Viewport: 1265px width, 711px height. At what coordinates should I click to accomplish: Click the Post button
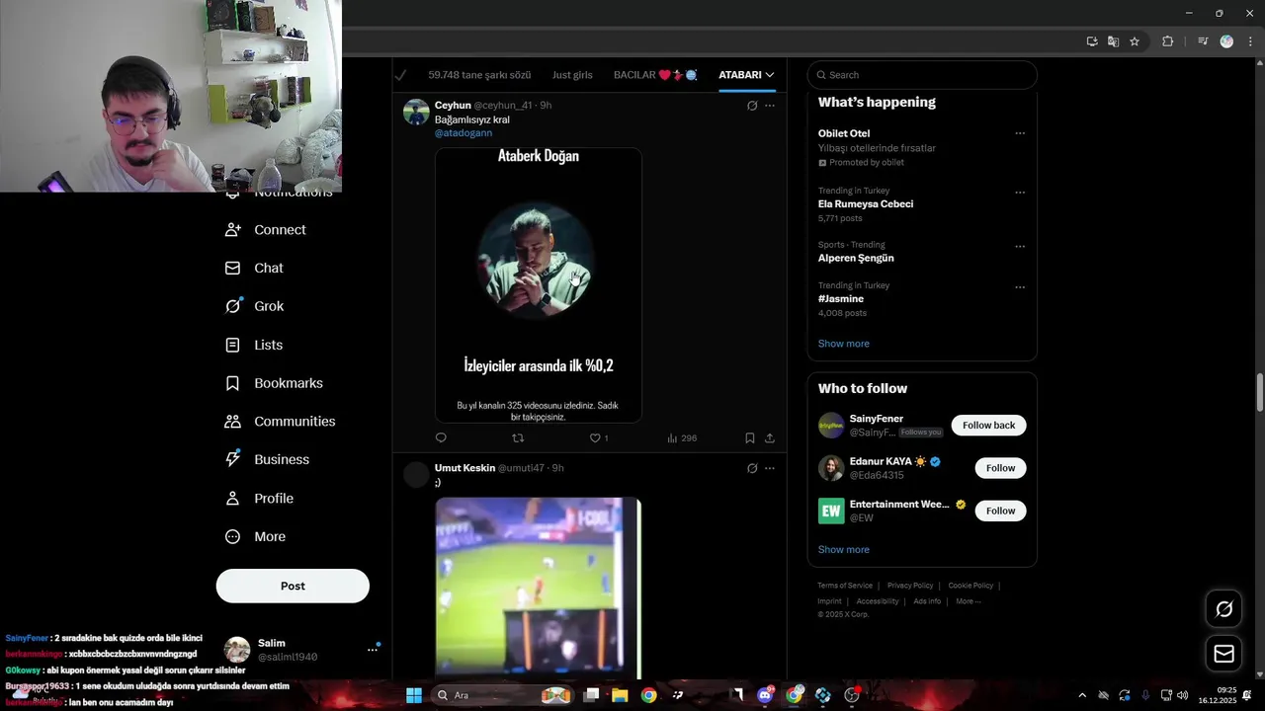tap(293, 586)
